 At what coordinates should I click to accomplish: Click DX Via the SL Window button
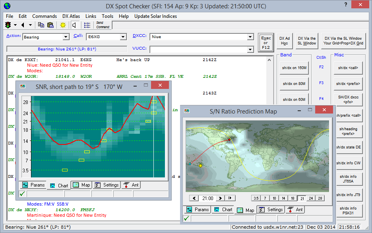[307, 41]
